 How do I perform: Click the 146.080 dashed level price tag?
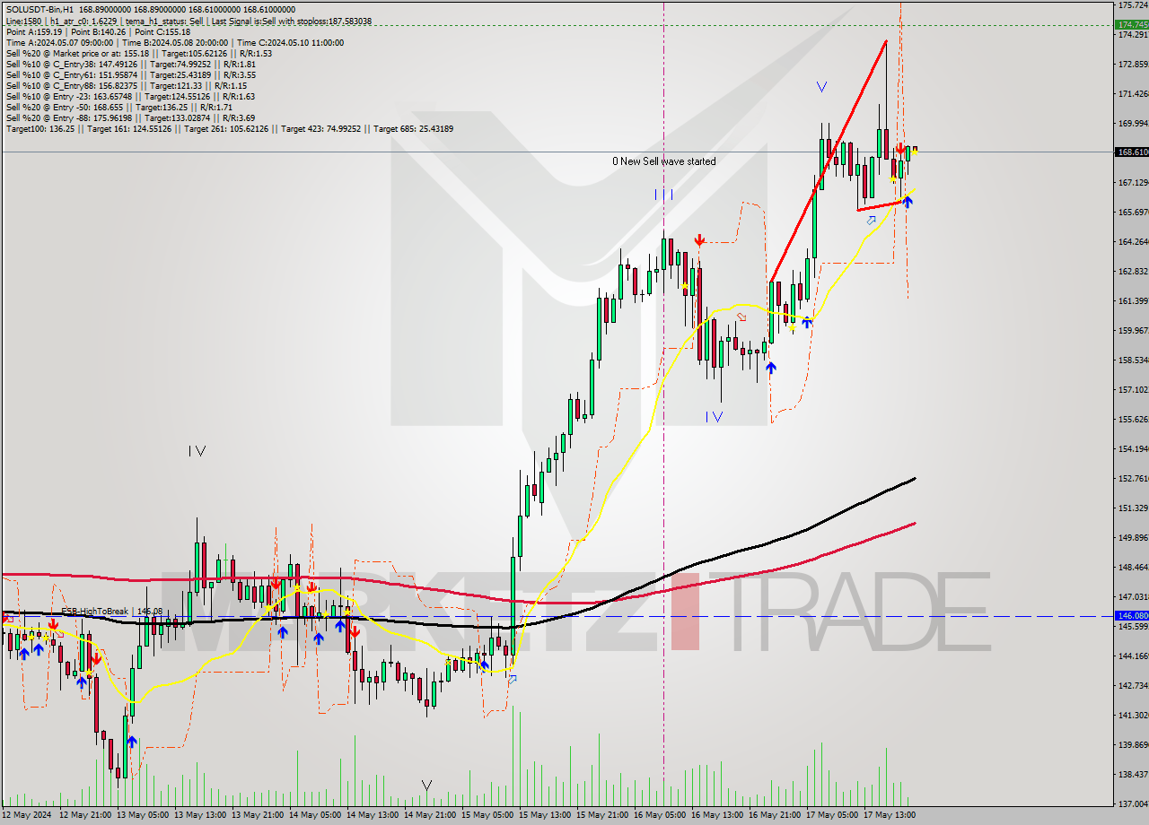(x=1132, y=616)
